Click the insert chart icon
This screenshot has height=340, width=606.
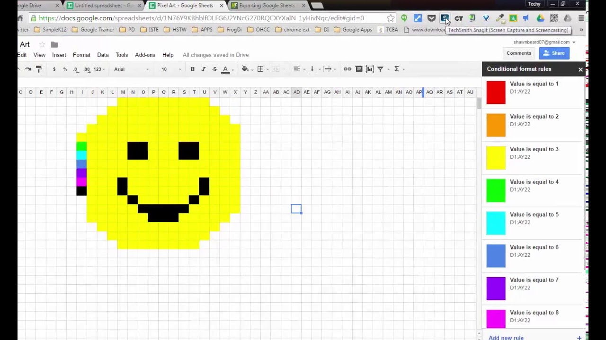click(370, 69)
